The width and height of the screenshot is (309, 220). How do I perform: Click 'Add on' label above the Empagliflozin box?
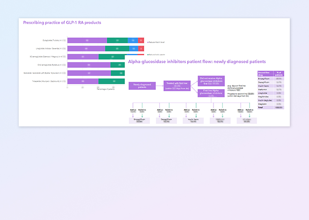click(x=133, y=110)
